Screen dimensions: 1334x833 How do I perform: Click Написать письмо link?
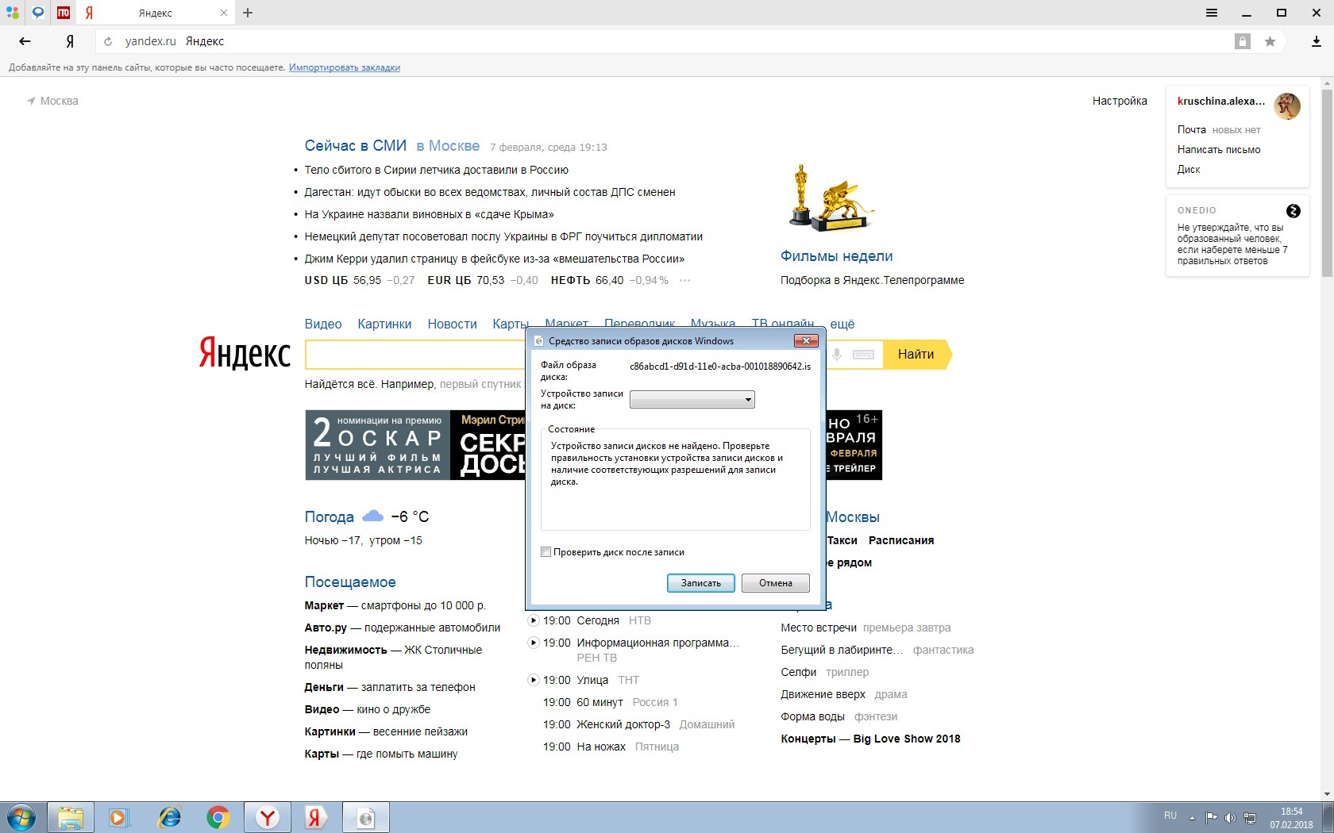coord(1219,149)
